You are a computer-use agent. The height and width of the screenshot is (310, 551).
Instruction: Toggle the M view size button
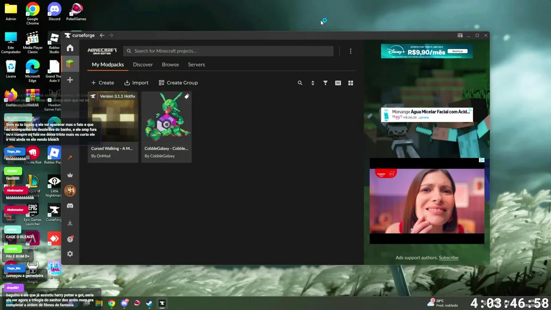click(338, 83)
